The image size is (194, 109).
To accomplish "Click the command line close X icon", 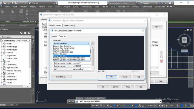I will 70,101.
